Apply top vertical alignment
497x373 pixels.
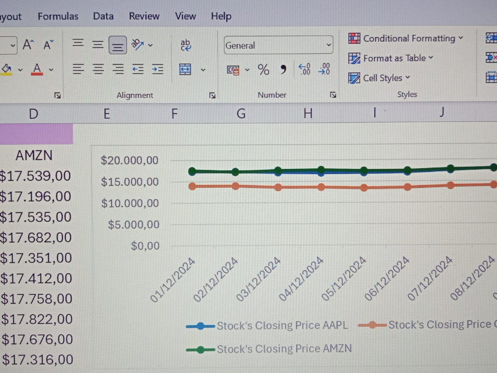point(78,43)
